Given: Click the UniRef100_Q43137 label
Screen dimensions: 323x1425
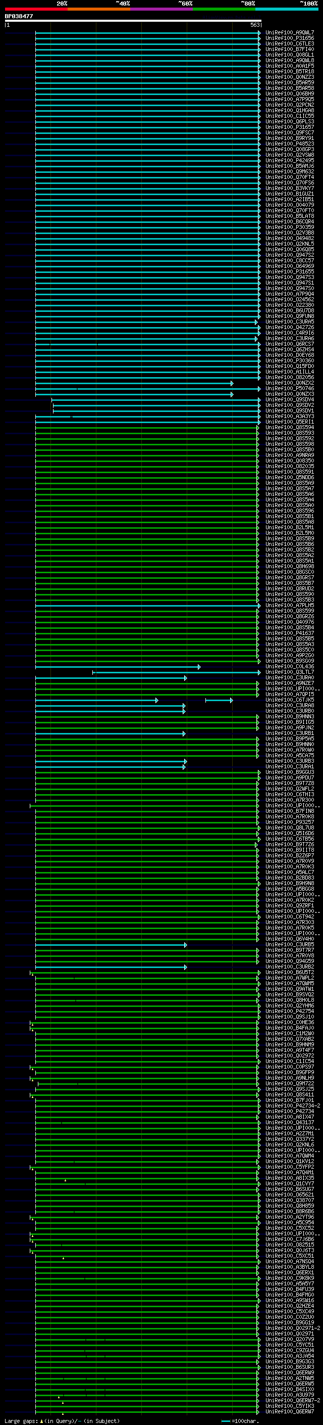Looking at the screenshot, I should pos(290,1122).
